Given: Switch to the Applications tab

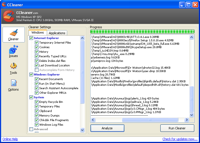Looking at the screenshot, I should [x=57, y=33].
